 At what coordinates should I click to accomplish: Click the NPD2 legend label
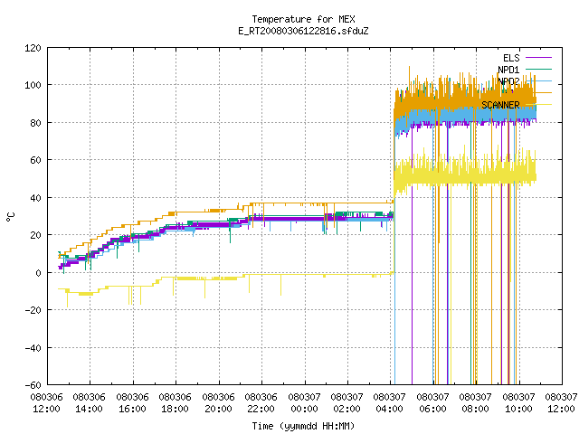tap(508, 81)
